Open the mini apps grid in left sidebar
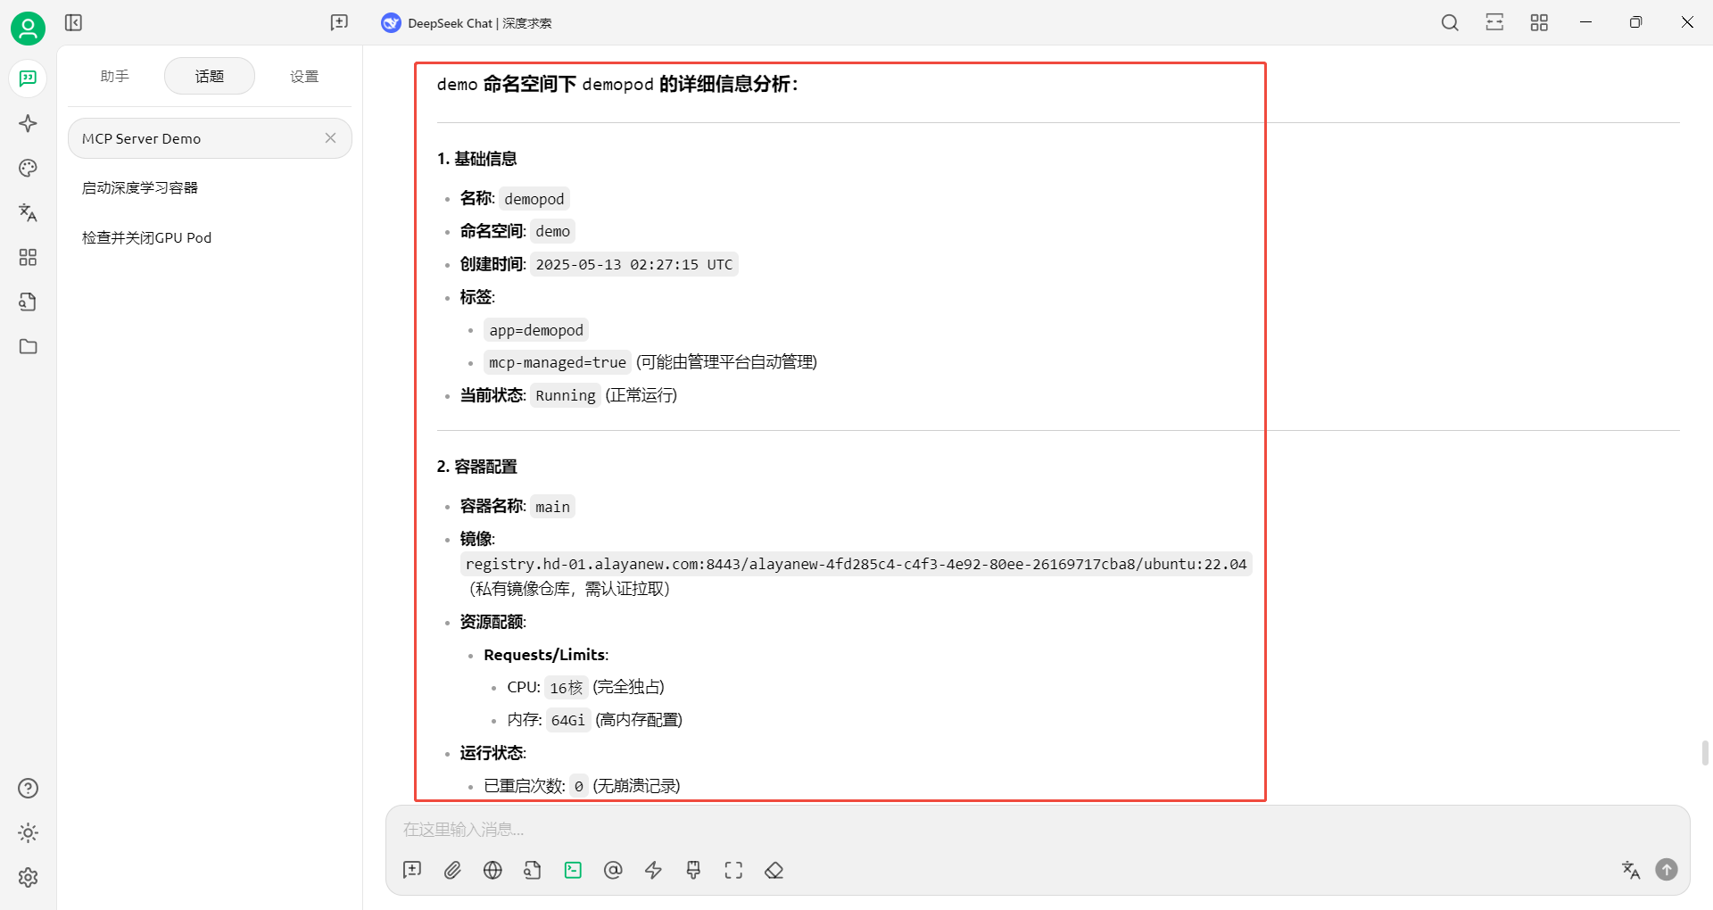 (x=28, y=257)
